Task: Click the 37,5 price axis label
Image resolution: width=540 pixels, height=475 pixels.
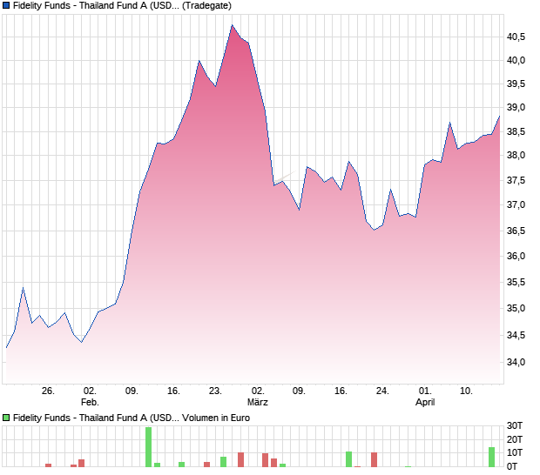Action: point(516,181)
